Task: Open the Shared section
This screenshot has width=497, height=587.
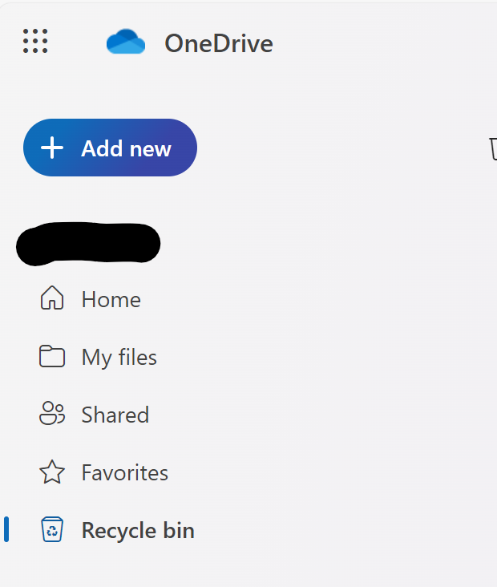Action: [x=95, y=415]
